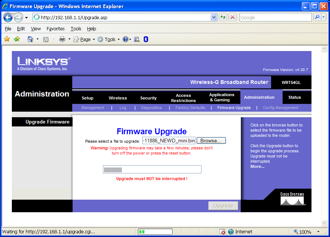Open the Favorites menu

(56, 28)
